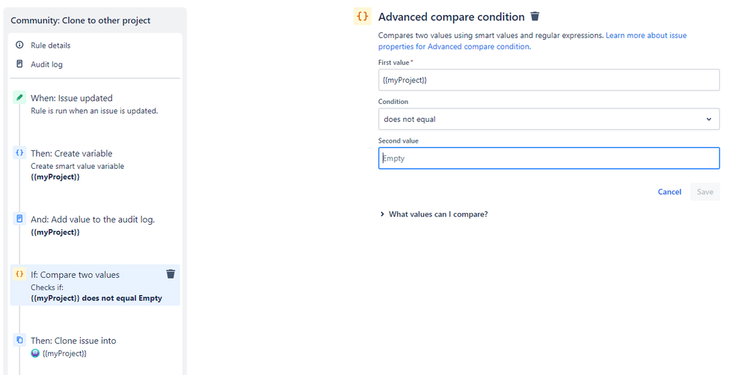Click the Create variable braces icon
747x375 pixels.
(19, 152)
